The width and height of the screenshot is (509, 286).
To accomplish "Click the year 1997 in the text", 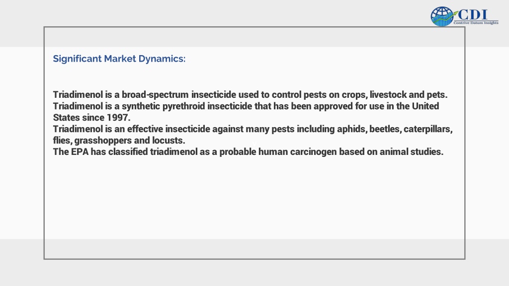I will pyautogui.click(x=118, y=117).
